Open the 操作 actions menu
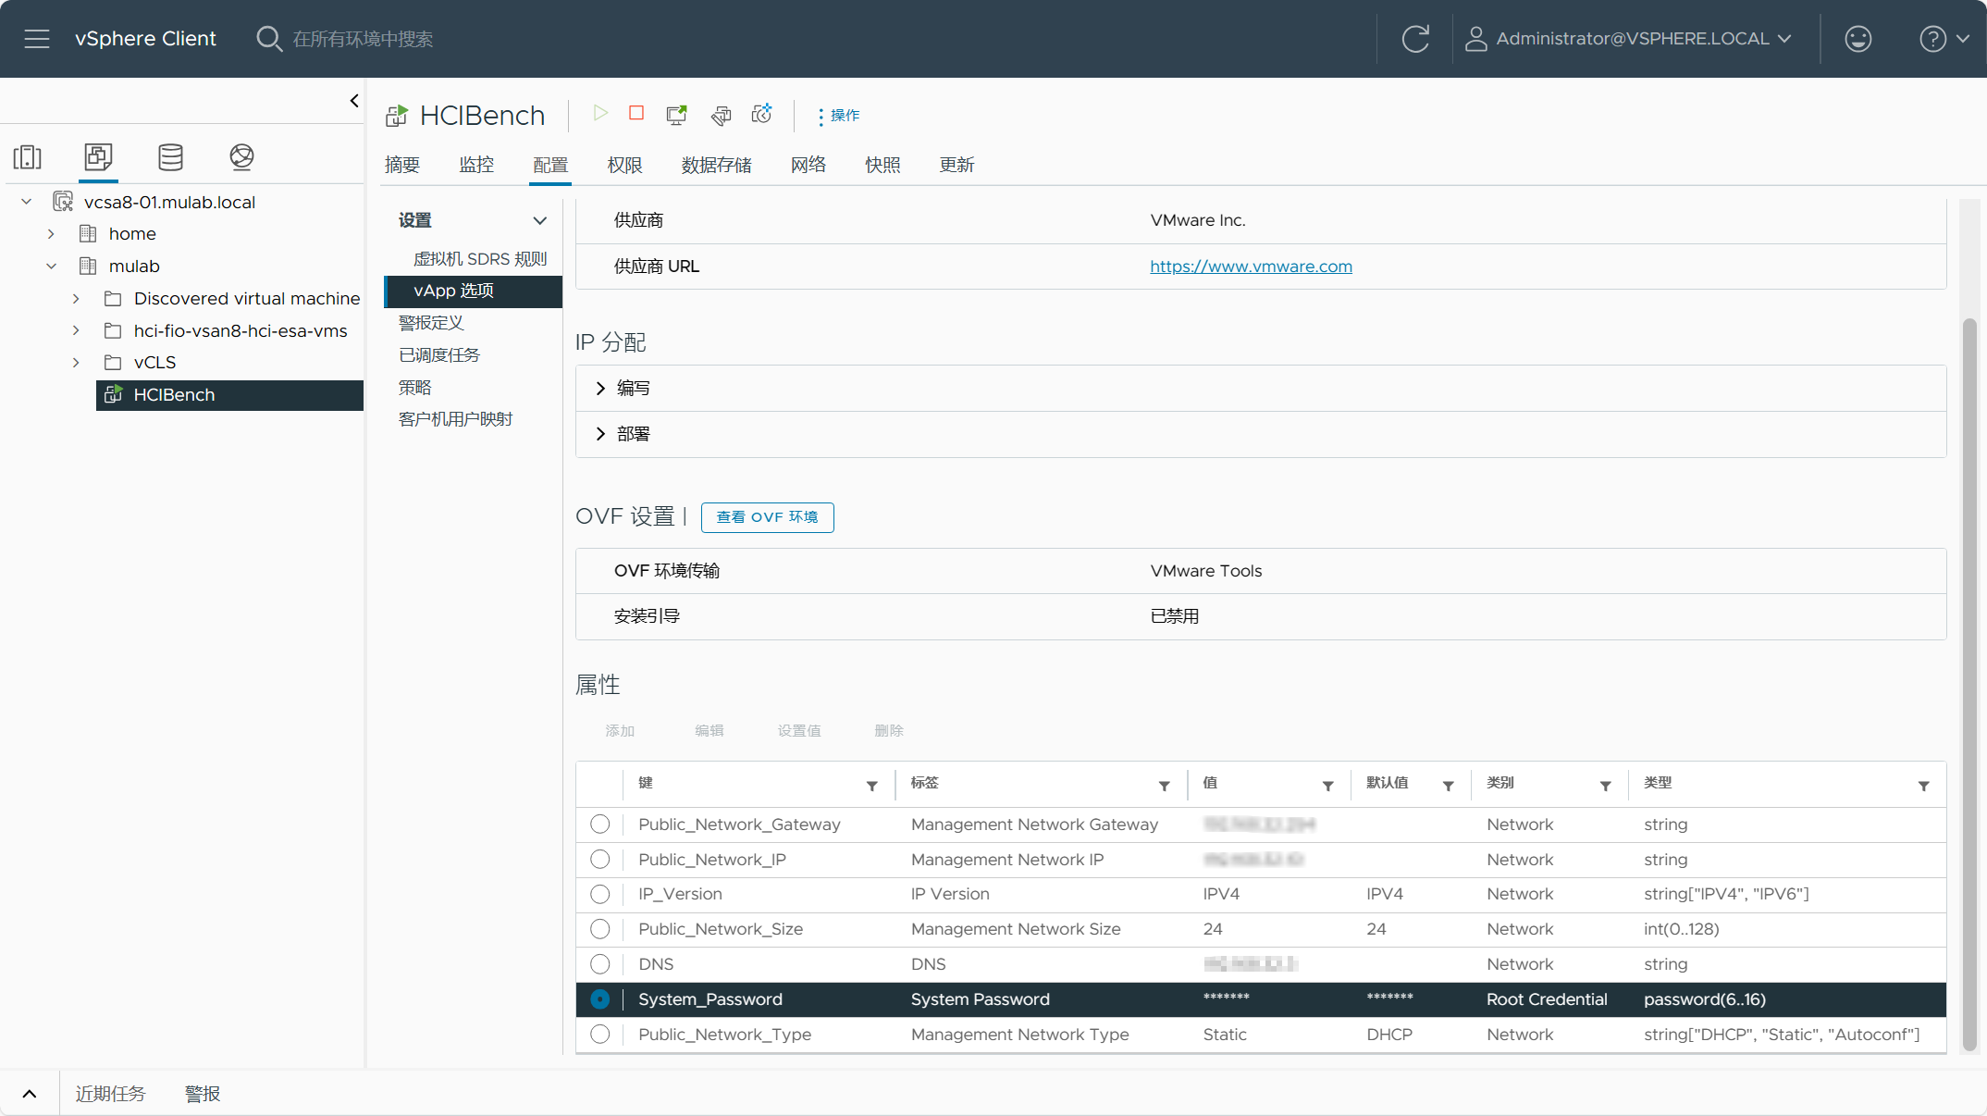This screenshot has width=1987, height=1116. pyautogui.click(x=838, y=115)
